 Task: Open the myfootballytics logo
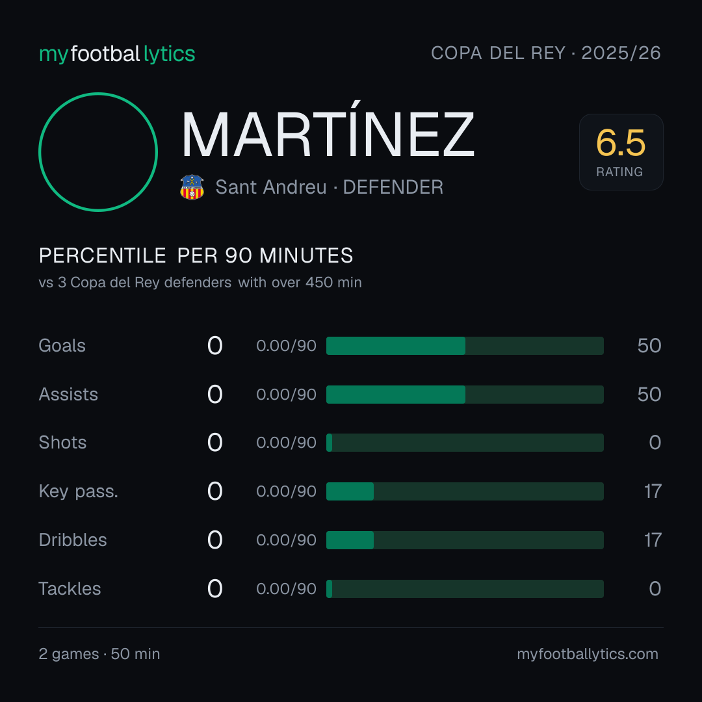[117, 54]
